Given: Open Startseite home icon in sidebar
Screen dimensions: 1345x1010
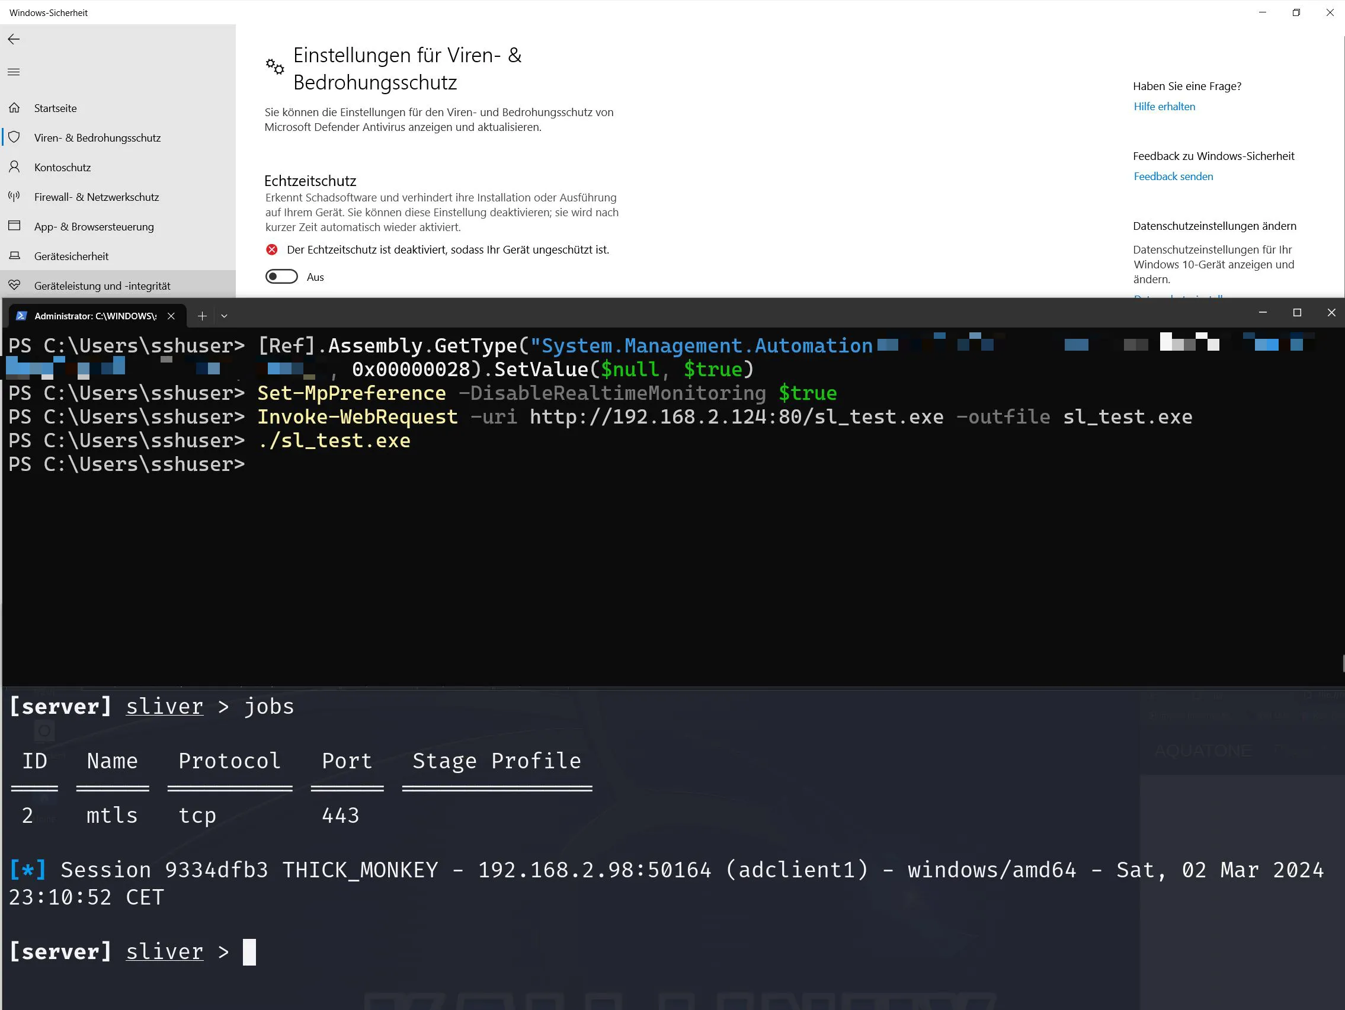Looking at the screenshot, I should coord(15,108).
